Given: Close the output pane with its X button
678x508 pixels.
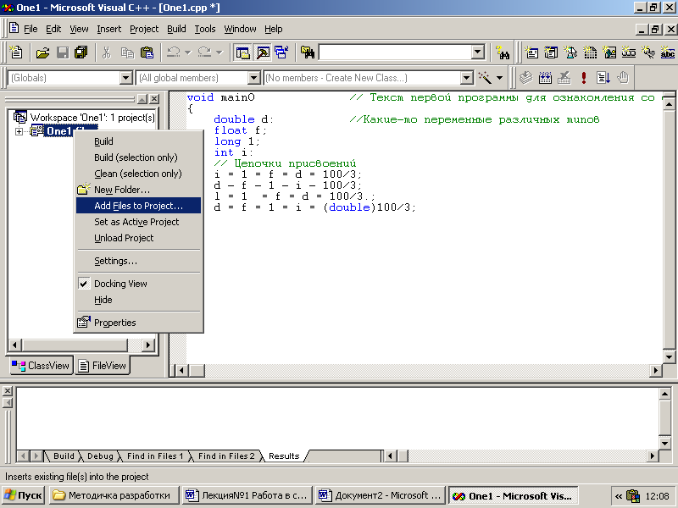Looking at the screenshot, I should pos(8,391).
